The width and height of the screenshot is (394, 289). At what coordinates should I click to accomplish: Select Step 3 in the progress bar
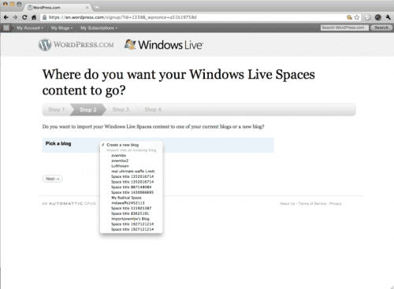(x=121, y=109)
